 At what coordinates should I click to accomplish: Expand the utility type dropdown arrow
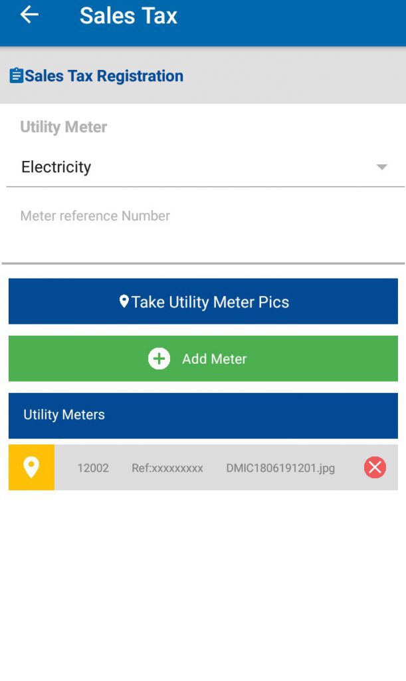381,167
